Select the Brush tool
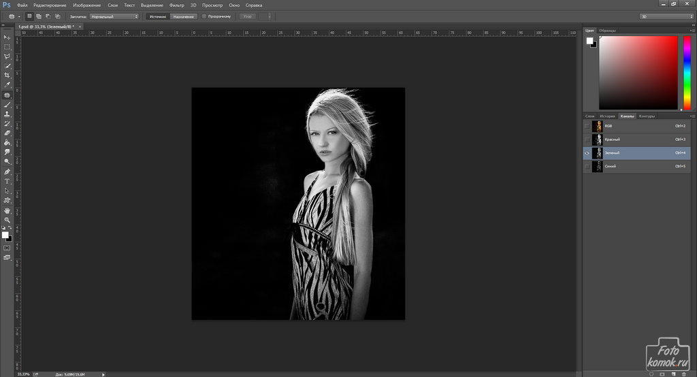 7,105
